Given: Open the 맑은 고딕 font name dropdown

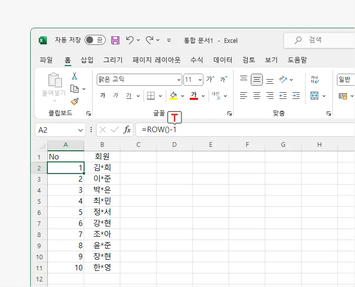Looking at the screenshot, I should pyautogui.click(x=179, y=80).
